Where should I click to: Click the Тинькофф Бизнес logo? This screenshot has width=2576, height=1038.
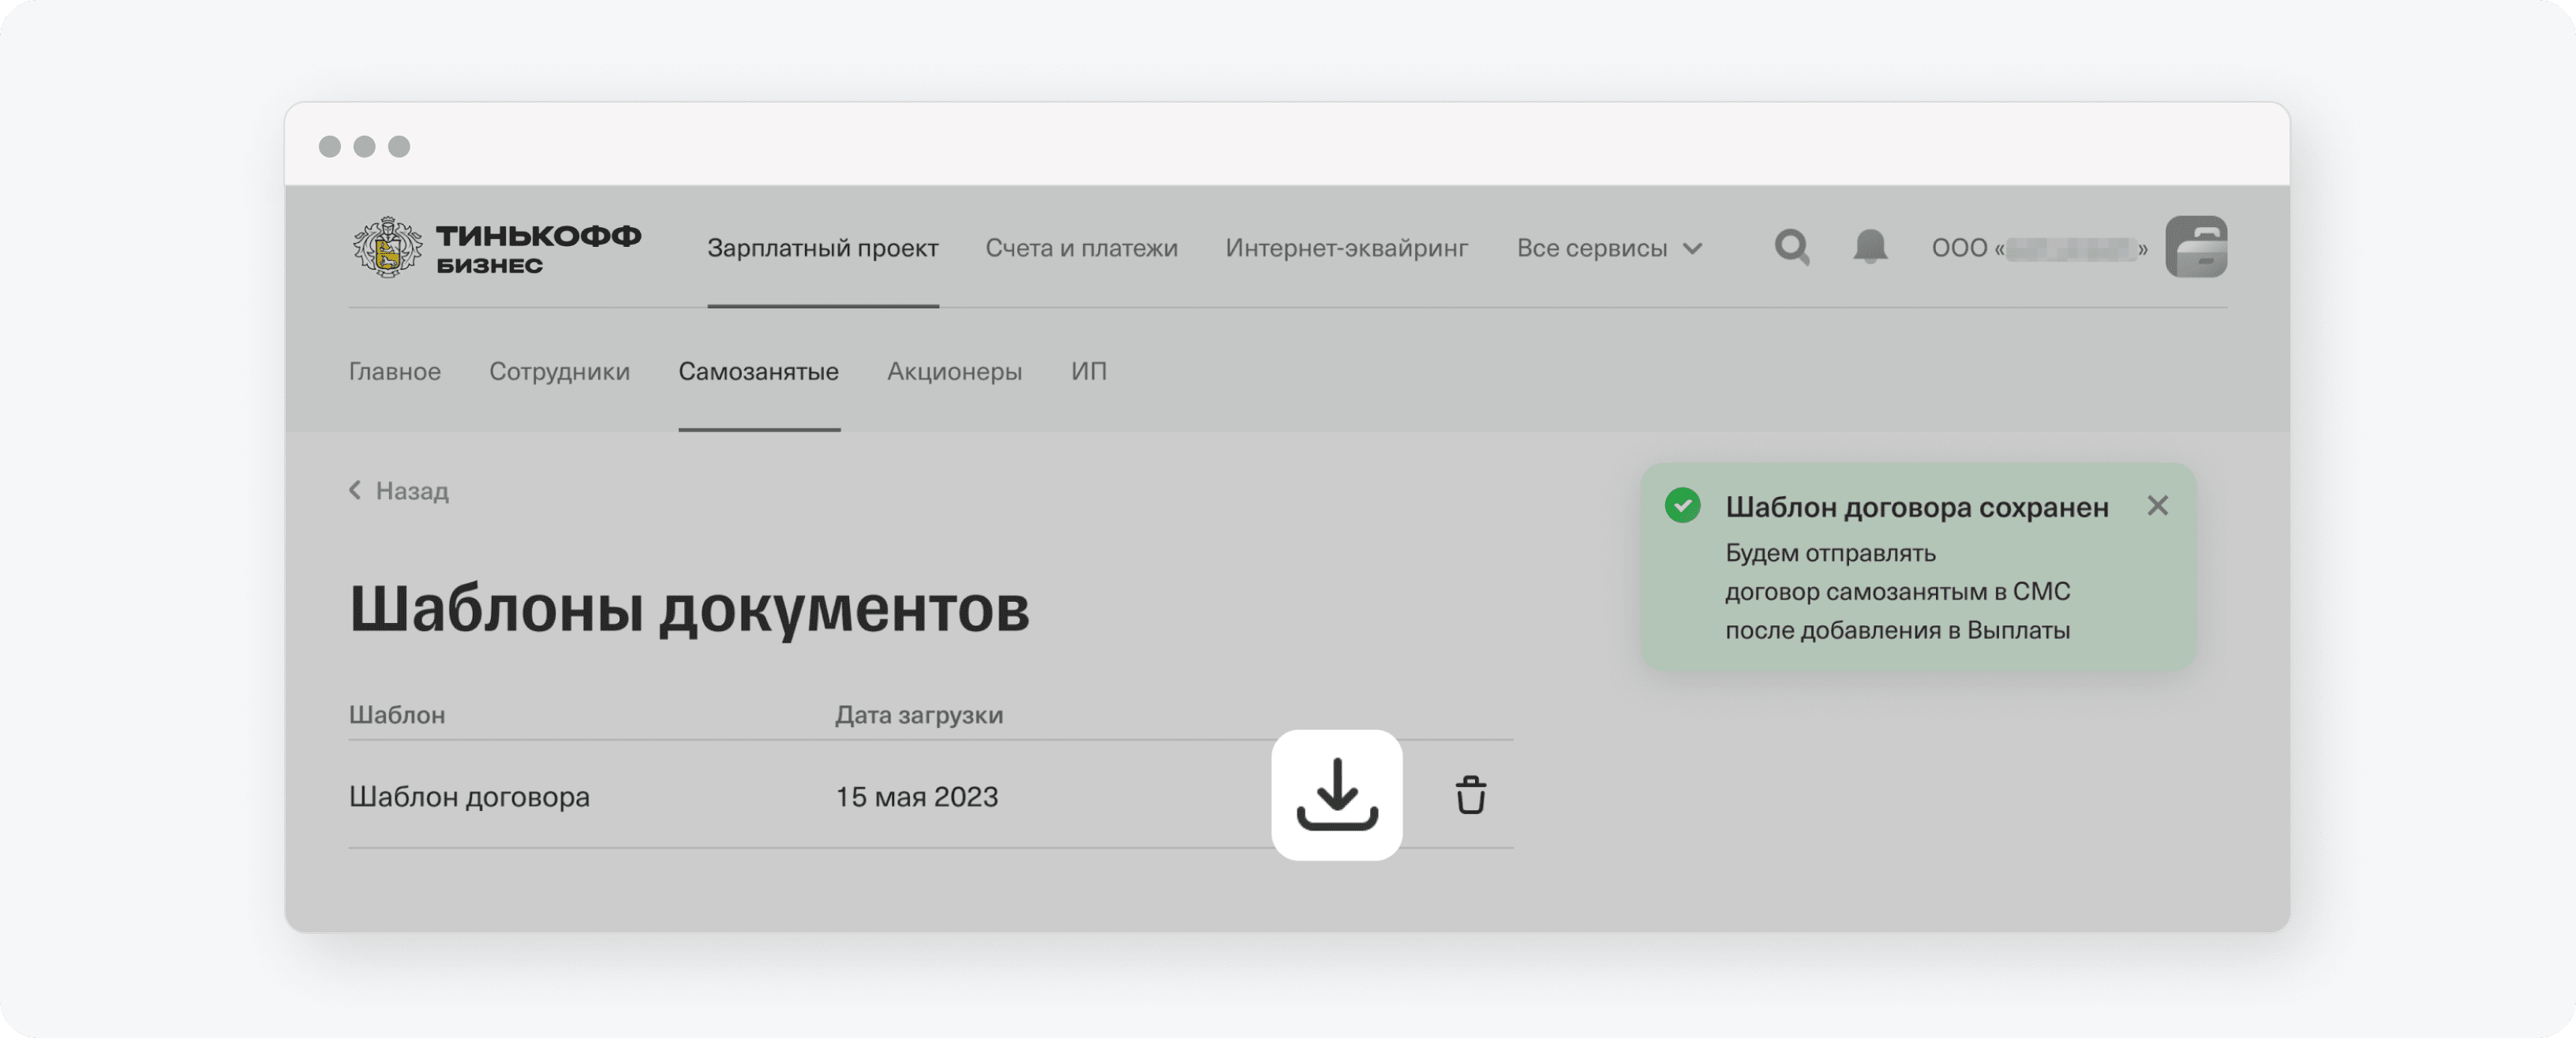tap(497, 247)
